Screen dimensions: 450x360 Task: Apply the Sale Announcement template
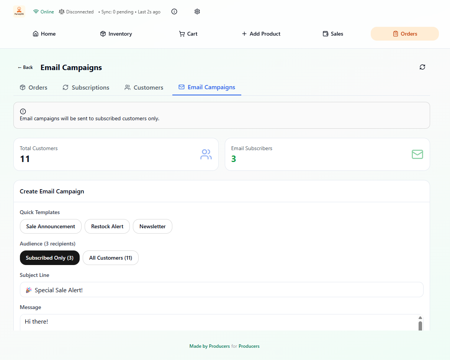point(51,226)
